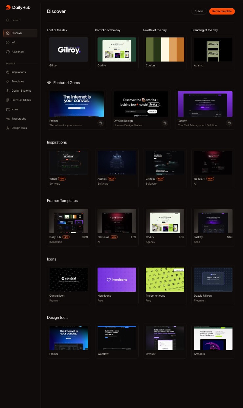Go to Design Systems in sidebar
243x408 pixels.
(x=20, y=91)
